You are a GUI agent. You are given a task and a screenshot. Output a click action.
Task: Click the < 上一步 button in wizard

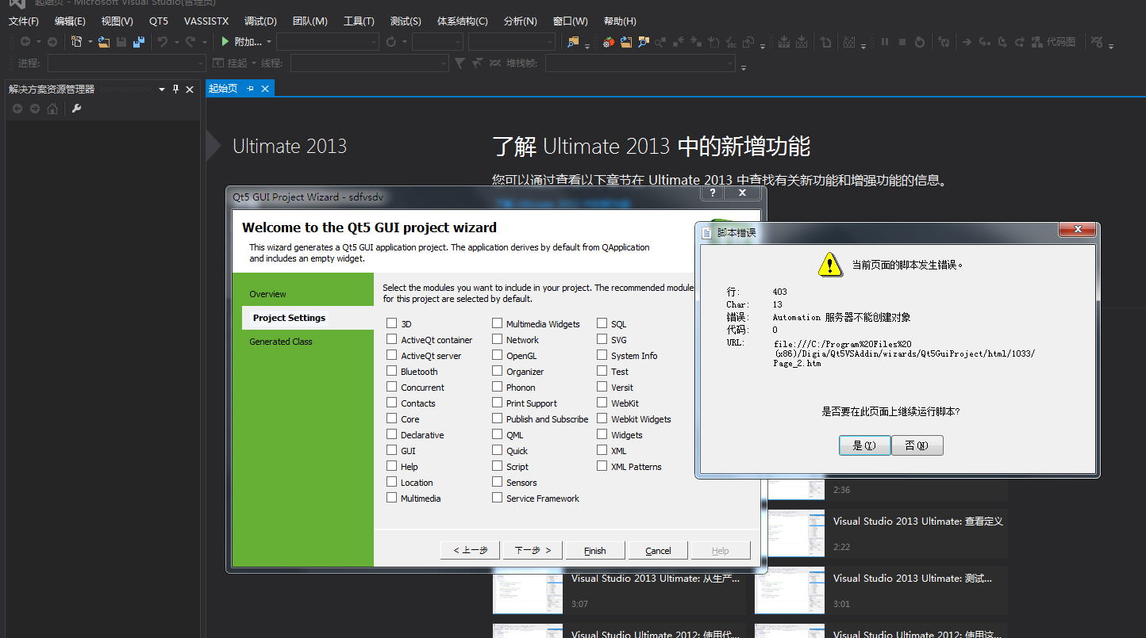click(471, 551)
